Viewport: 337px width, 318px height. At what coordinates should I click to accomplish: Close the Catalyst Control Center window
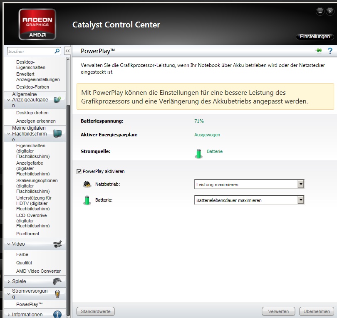(x=330, y=11)
